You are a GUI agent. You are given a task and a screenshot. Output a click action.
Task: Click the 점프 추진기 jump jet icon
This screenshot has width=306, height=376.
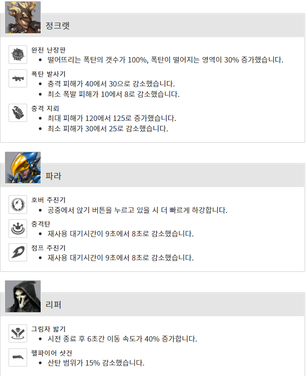point(18,252)
